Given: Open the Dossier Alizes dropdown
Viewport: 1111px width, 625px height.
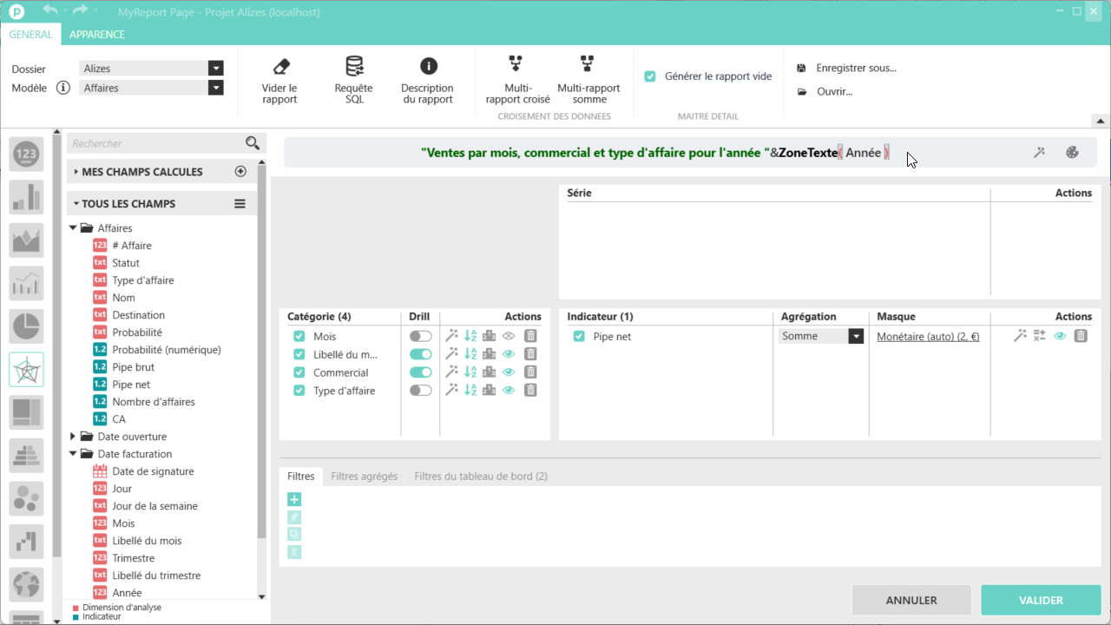Looking at the screenshot, I should coord(215,69).
